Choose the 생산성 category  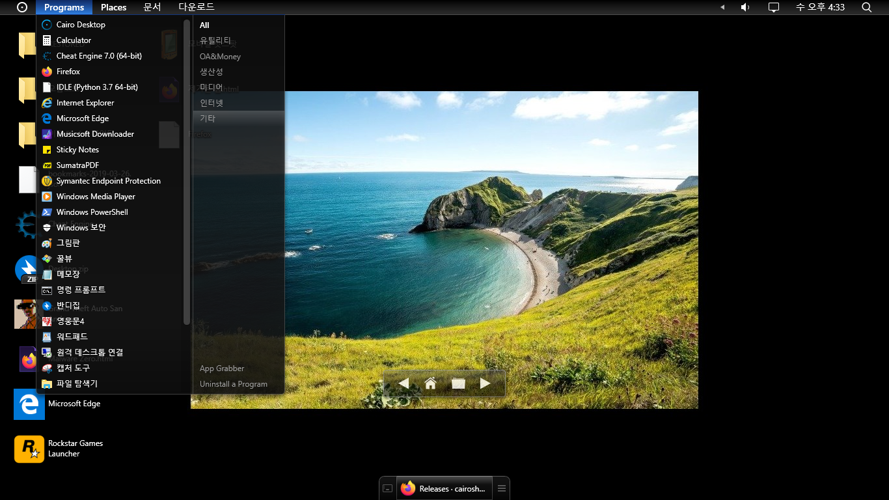point(238,72)
